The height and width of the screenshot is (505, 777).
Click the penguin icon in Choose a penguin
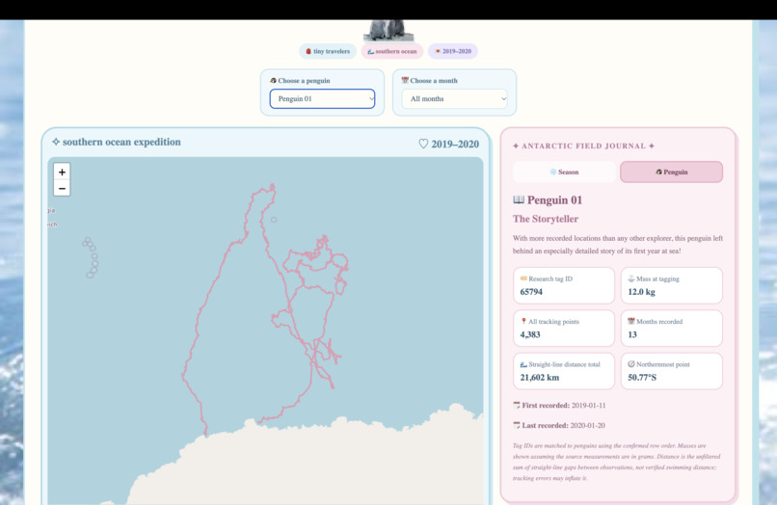pos(273,80)
